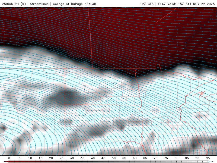Click the '45' scale label
The image size is (217, 163).
pyautogui.click(x=103, y=158)
